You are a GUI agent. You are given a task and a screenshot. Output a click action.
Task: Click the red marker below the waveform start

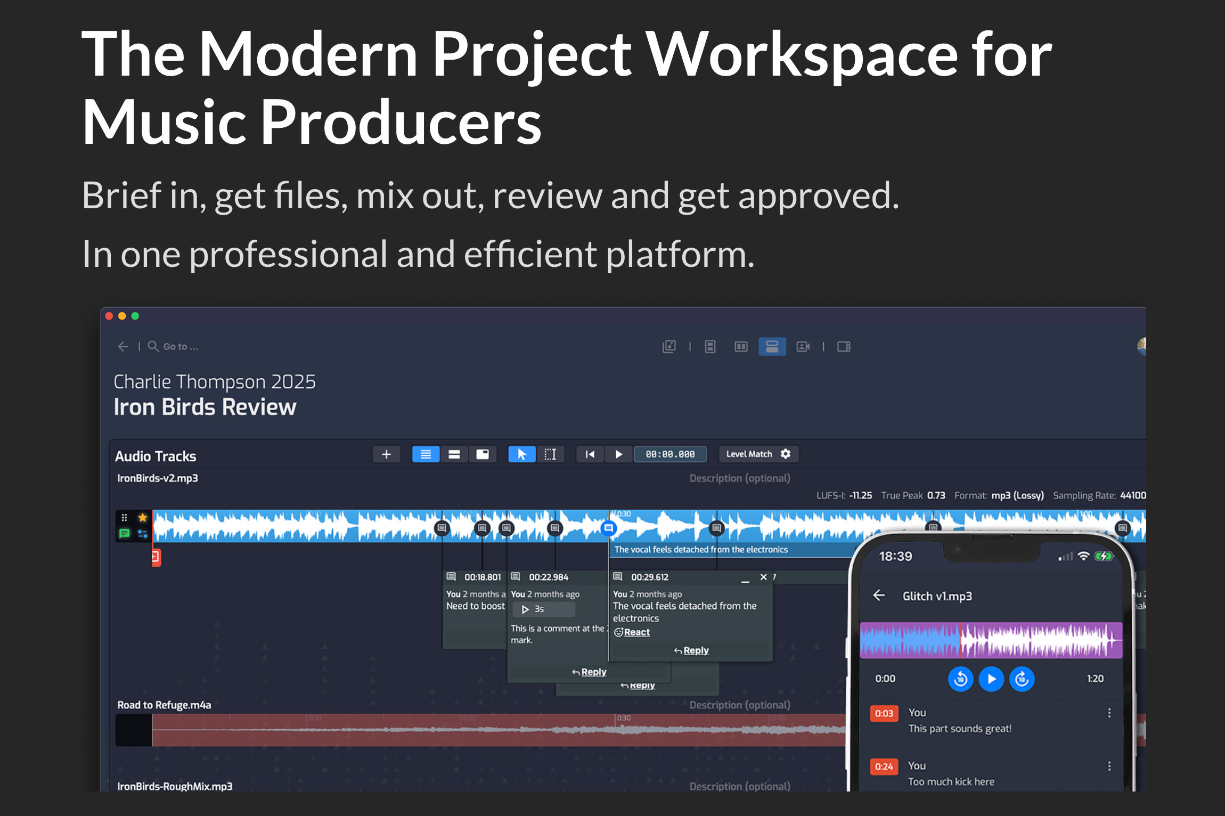156,557
